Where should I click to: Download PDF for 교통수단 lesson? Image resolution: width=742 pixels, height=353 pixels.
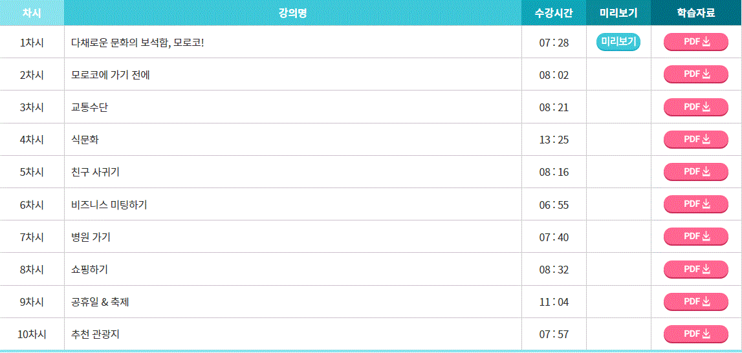click(x=696, y=107)
